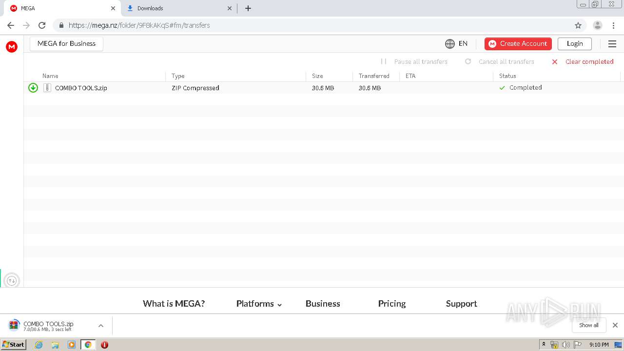Open Windows Explorer folder in taskbar
This screenshot has width=624, height=351.
click(x=55, y=345)
